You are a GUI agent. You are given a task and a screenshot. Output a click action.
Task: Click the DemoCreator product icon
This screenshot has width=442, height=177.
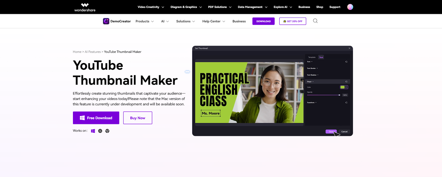[x=106, y=21]
